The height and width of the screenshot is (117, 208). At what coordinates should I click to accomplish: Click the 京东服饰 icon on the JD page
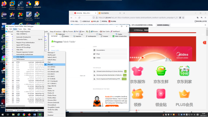(138, 71)
